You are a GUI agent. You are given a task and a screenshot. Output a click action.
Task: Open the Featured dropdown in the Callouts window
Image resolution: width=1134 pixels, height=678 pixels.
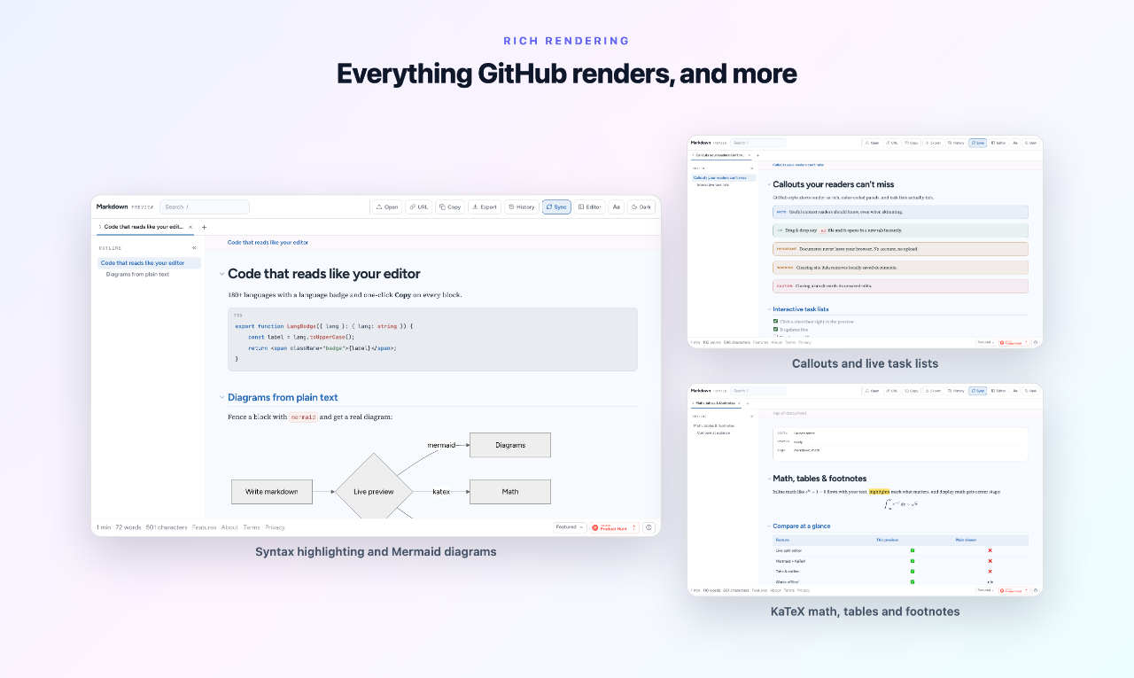coord(985,341)
